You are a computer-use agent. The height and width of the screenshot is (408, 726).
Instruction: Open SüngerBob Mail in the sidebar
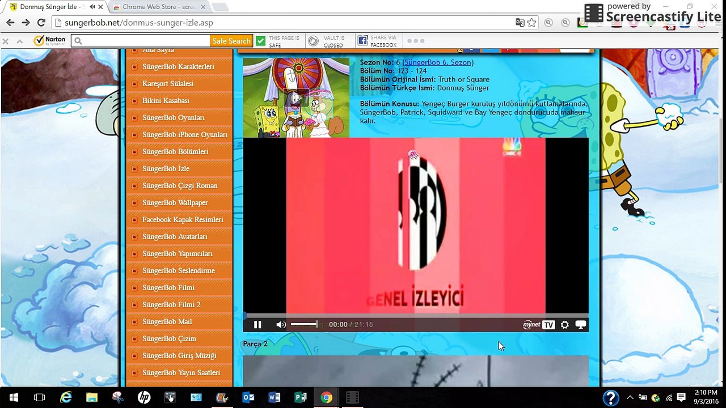pyautogui.click(x=179, y=321)
